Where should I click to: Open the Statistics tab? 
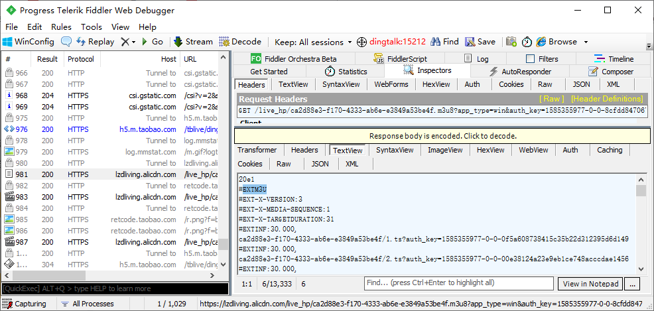click(346, 72)
